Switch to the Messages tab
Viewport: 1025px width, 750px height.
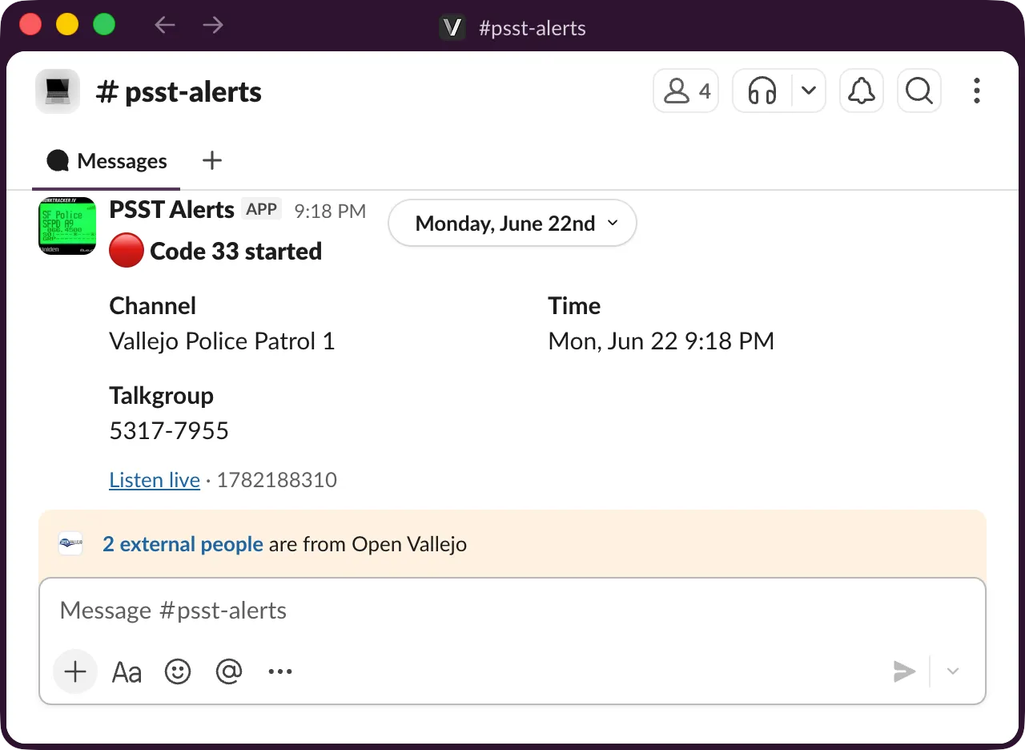pos(107,161)
